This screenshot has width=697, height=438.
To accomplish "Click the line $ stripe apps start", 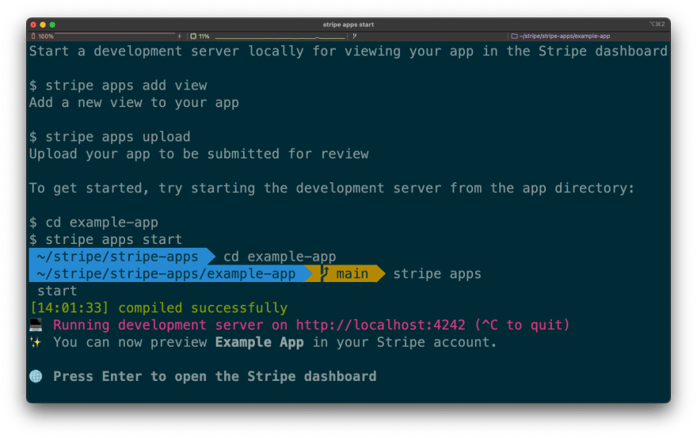I will (x=106, y=240).
